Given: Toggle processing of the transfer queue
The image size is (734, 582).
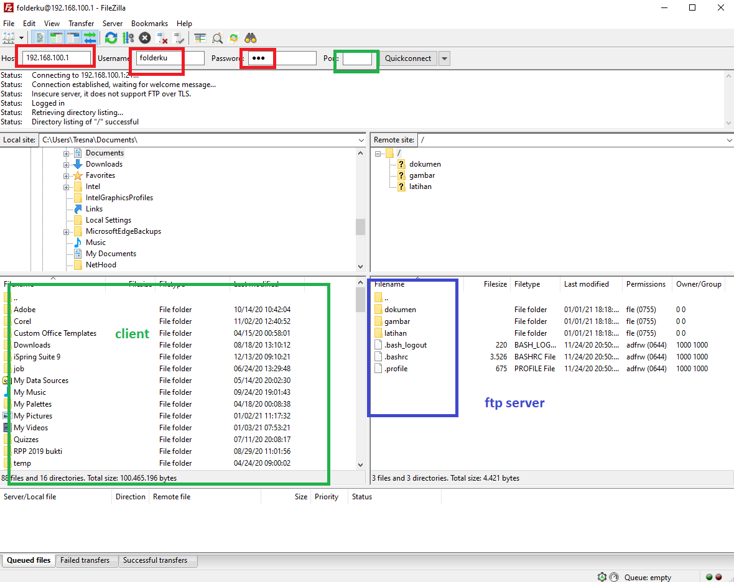Looking at the screenshot, I should 128,38.
